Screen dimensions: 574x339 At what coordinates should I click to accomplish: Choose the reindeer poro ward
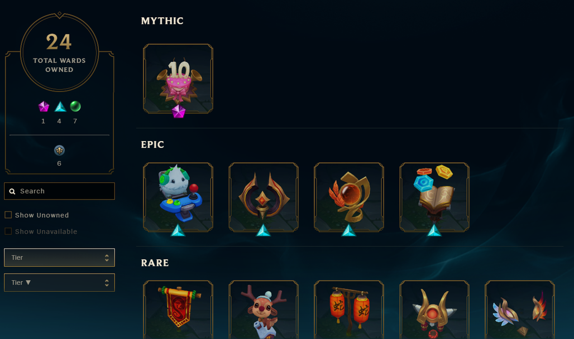click(x=264, y=310)
